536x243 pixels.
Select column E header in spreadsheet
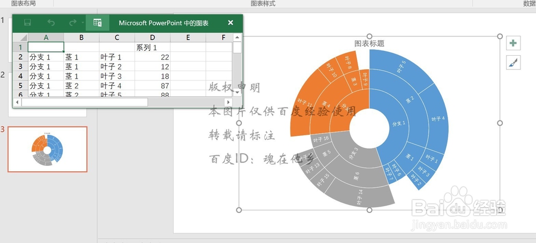tap(188, 37)
